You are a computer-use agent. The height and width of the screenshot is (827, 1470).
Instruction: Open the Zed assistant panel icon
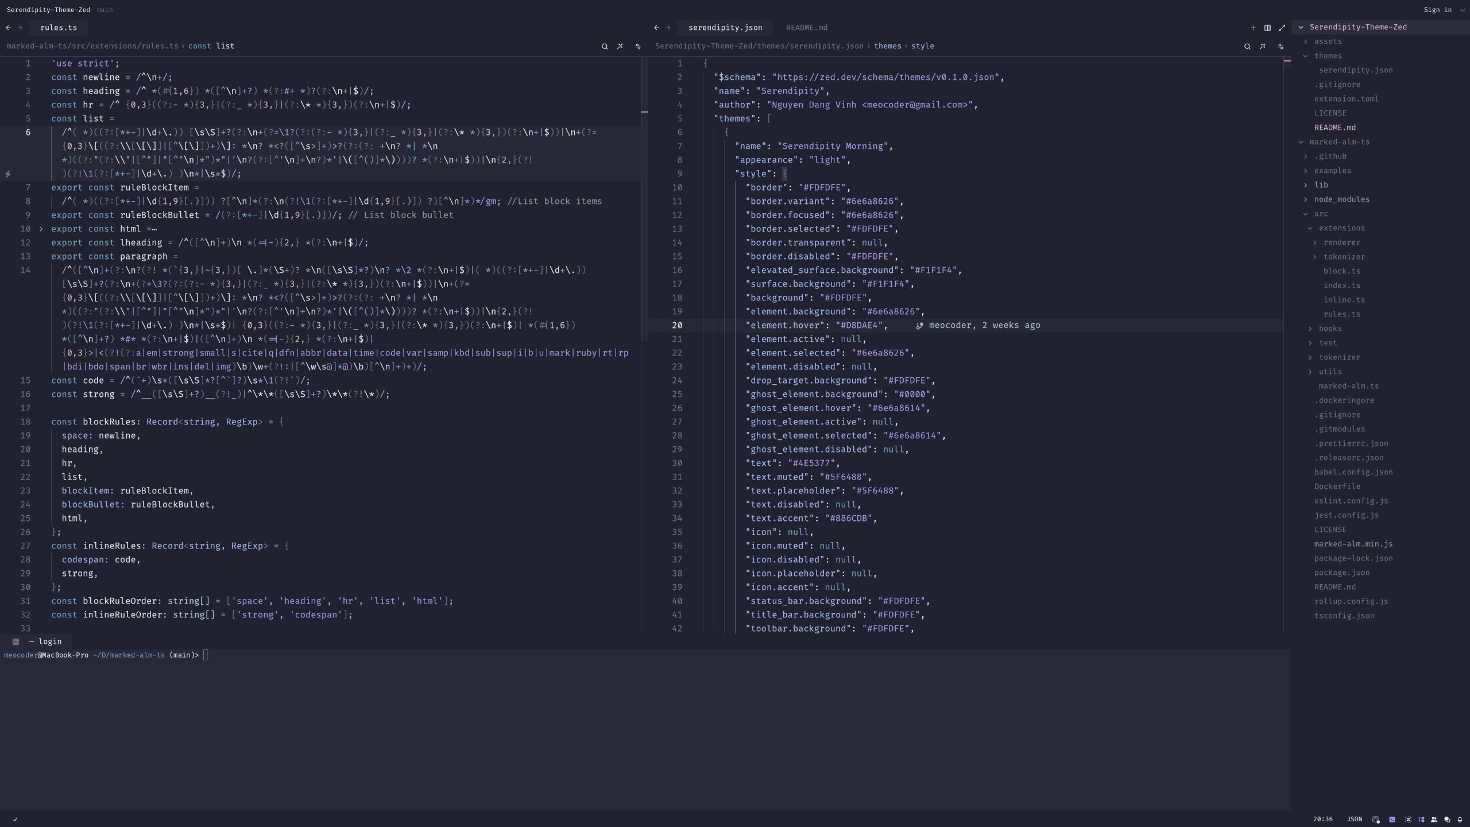click(x=1408, y=820)
